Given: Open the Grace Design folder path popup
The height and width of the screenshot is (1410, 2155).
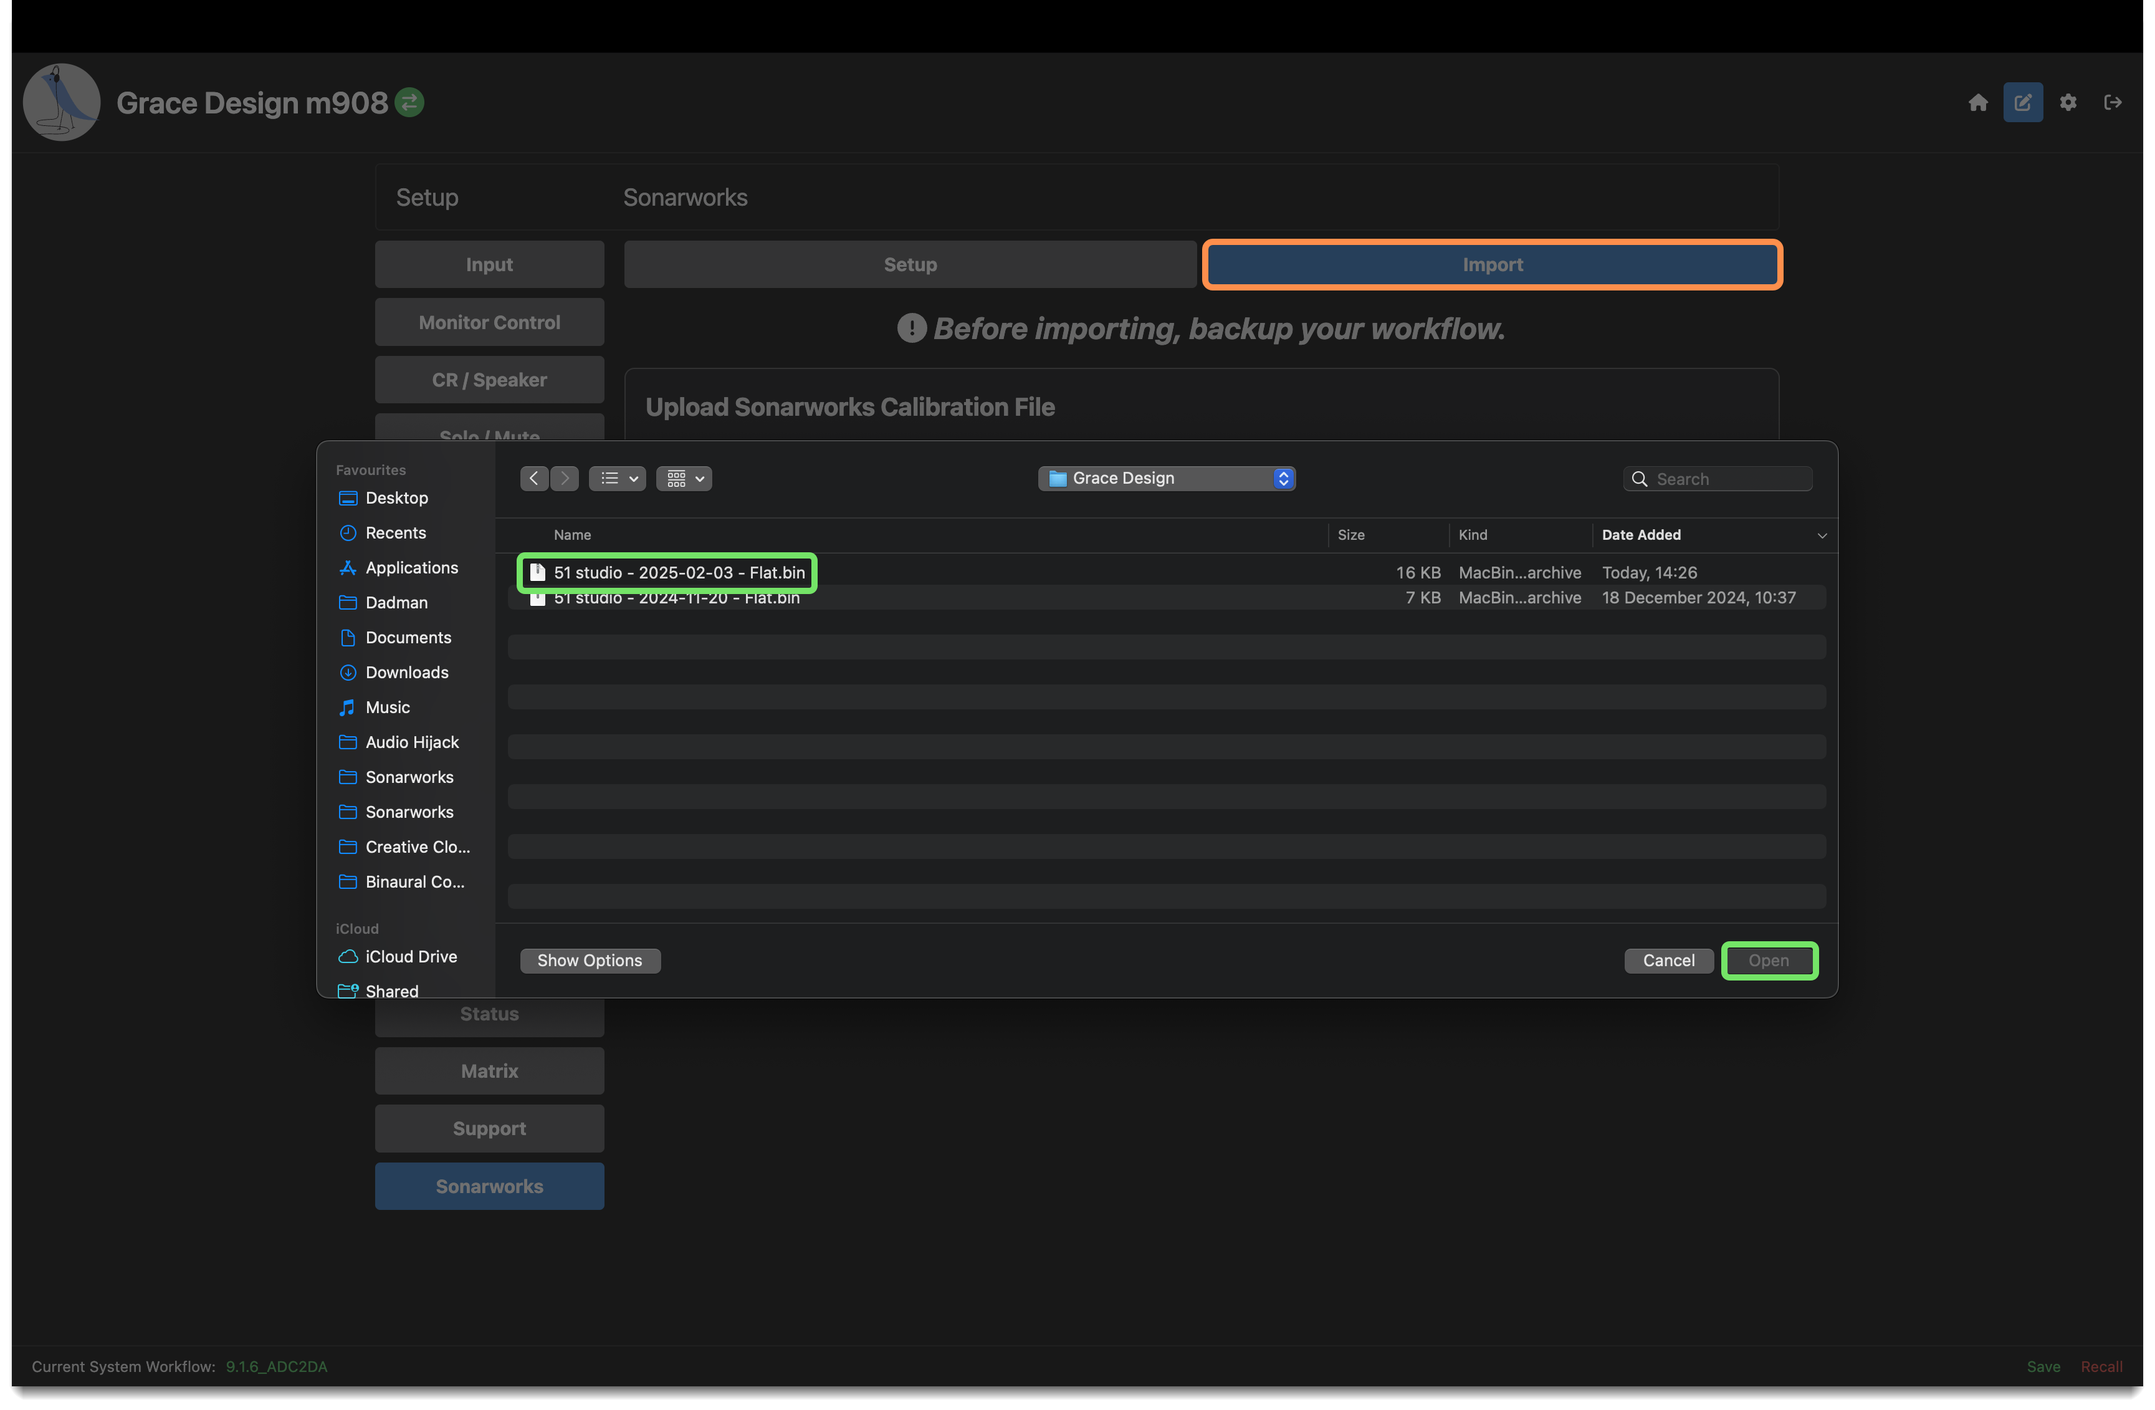Looking at the screenshot, I should click(x=1166, y=478).
